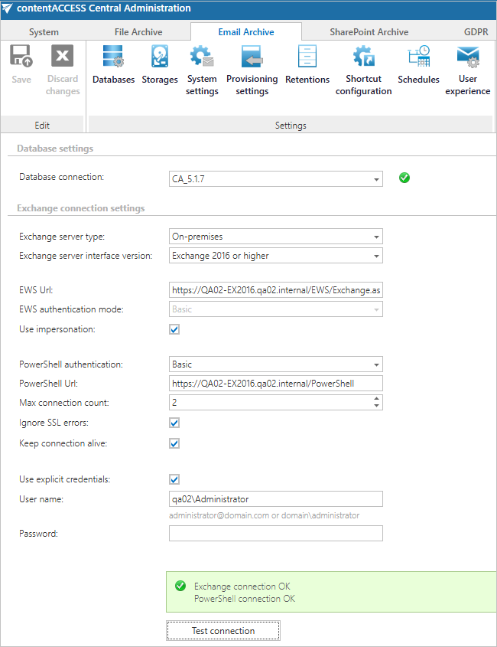Viewport: 497px width, 647px height.
Task: Toggle the Ignore SSL errors checkbox
Action: (x=174, y=423)
